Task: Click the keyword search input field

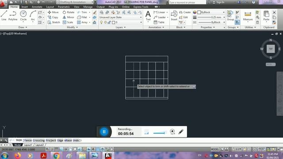Action: coord(187,2)
